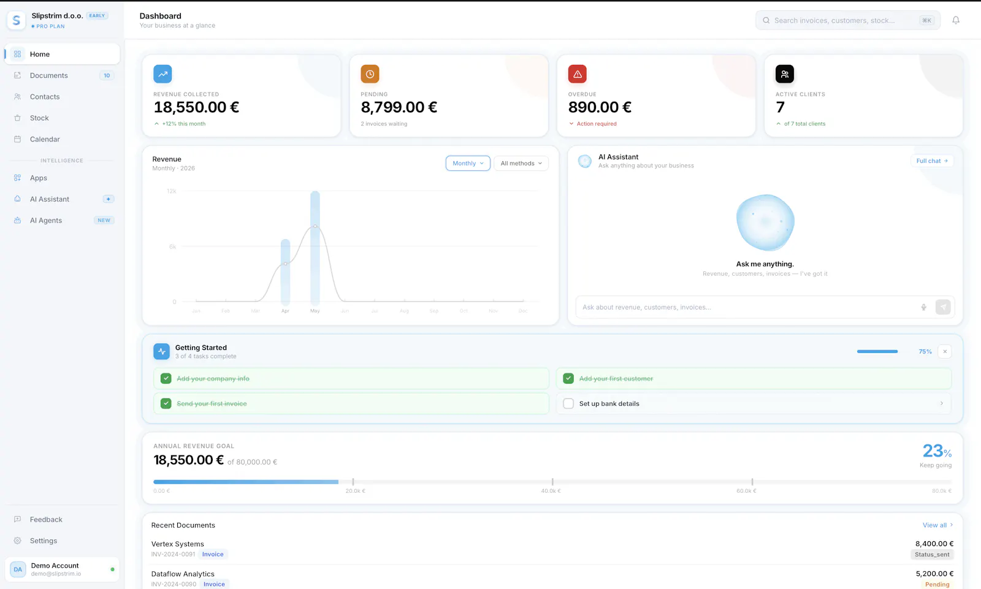Image resolution: width=981 pixels, height=589 pixels.
Task: Toggle Add your company info checkbox
Action: pos(166,379)
